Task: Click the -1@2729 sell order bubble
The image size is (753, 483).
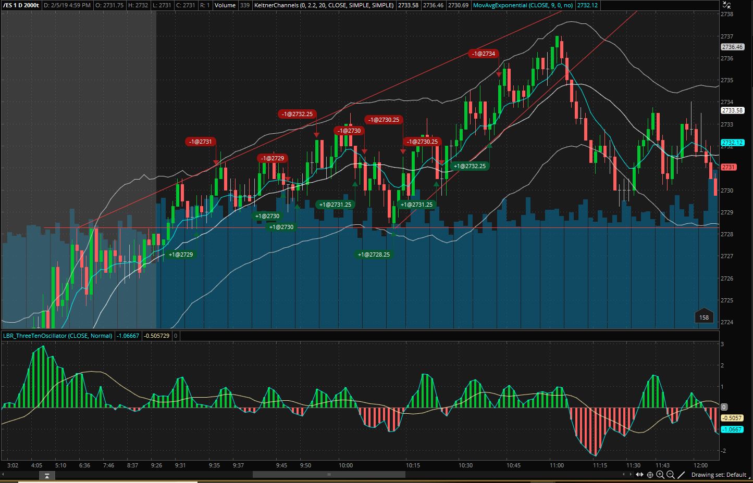Action: [272, 158]
